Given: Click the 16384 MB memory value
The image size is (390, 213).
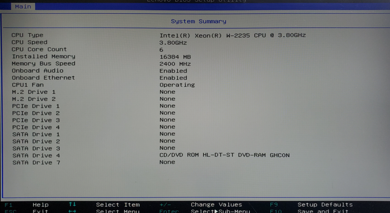Looking at the screenshot, I should (x=175, y=57).
